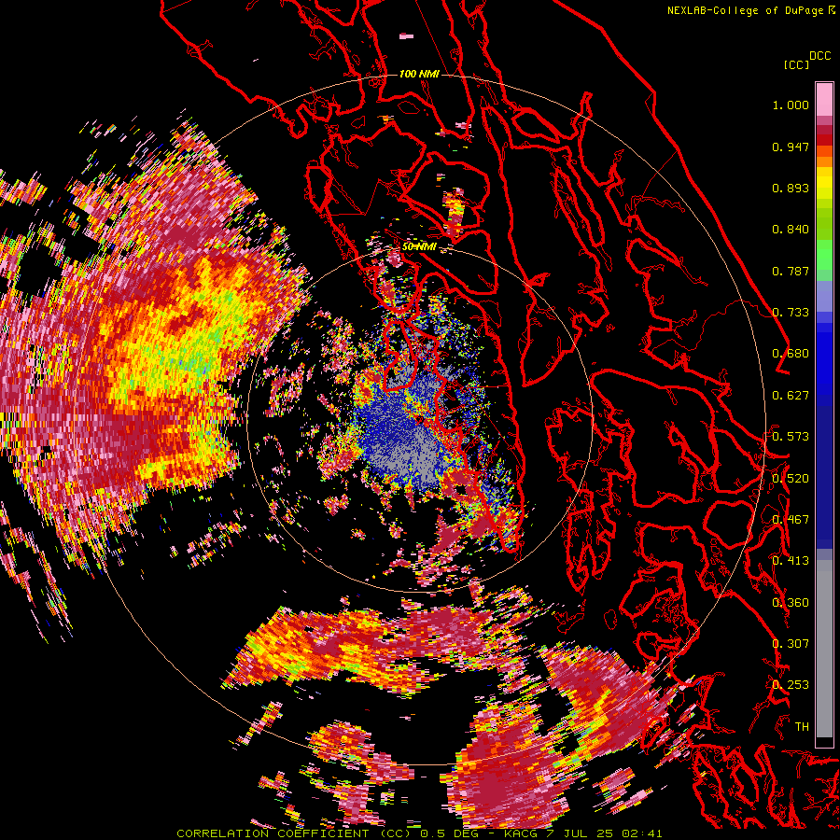Click the 0.787 color scale value

tap(791, 271)
